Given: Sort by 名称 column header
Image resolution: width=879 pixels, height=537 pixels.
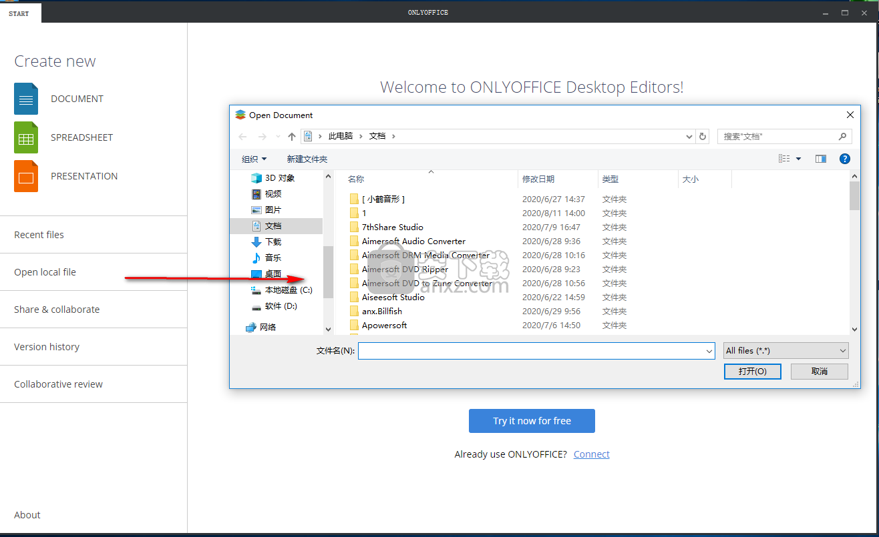Looking at the screenshot, I should click(x=356, y=179).
